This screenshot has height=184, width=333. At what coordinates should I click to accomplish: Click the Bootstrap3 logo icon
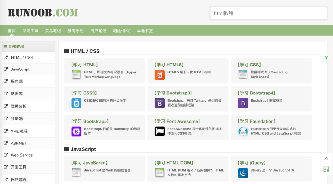tap(159, 103)
